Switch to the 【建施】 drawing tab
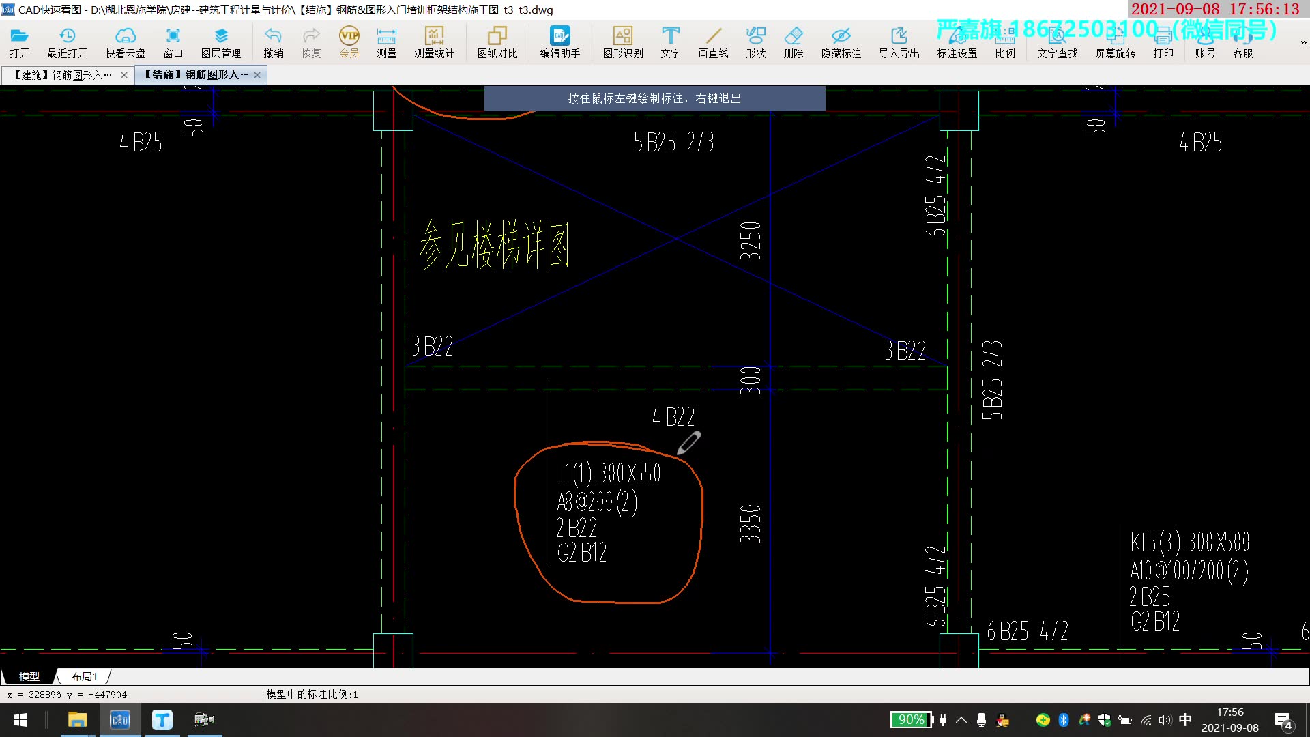1310x737 pixels. [61, 75]
